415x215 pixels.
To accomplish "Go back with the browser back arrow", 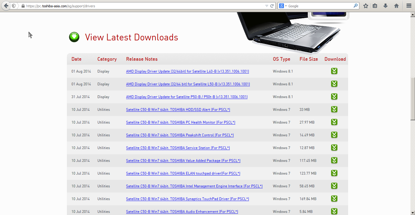I will (x=6, y=6).
